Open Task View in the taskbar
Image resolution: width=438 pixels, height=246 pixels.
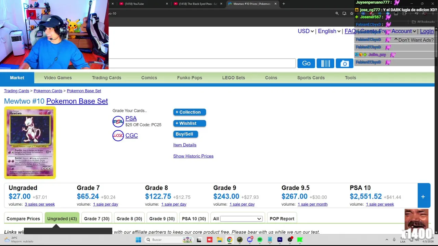coord(199,240)
